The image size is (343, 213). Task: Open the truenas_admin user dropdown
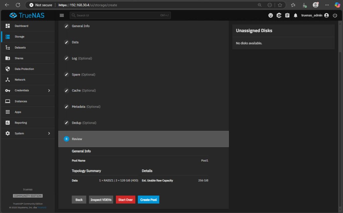(x=315, y=15)
